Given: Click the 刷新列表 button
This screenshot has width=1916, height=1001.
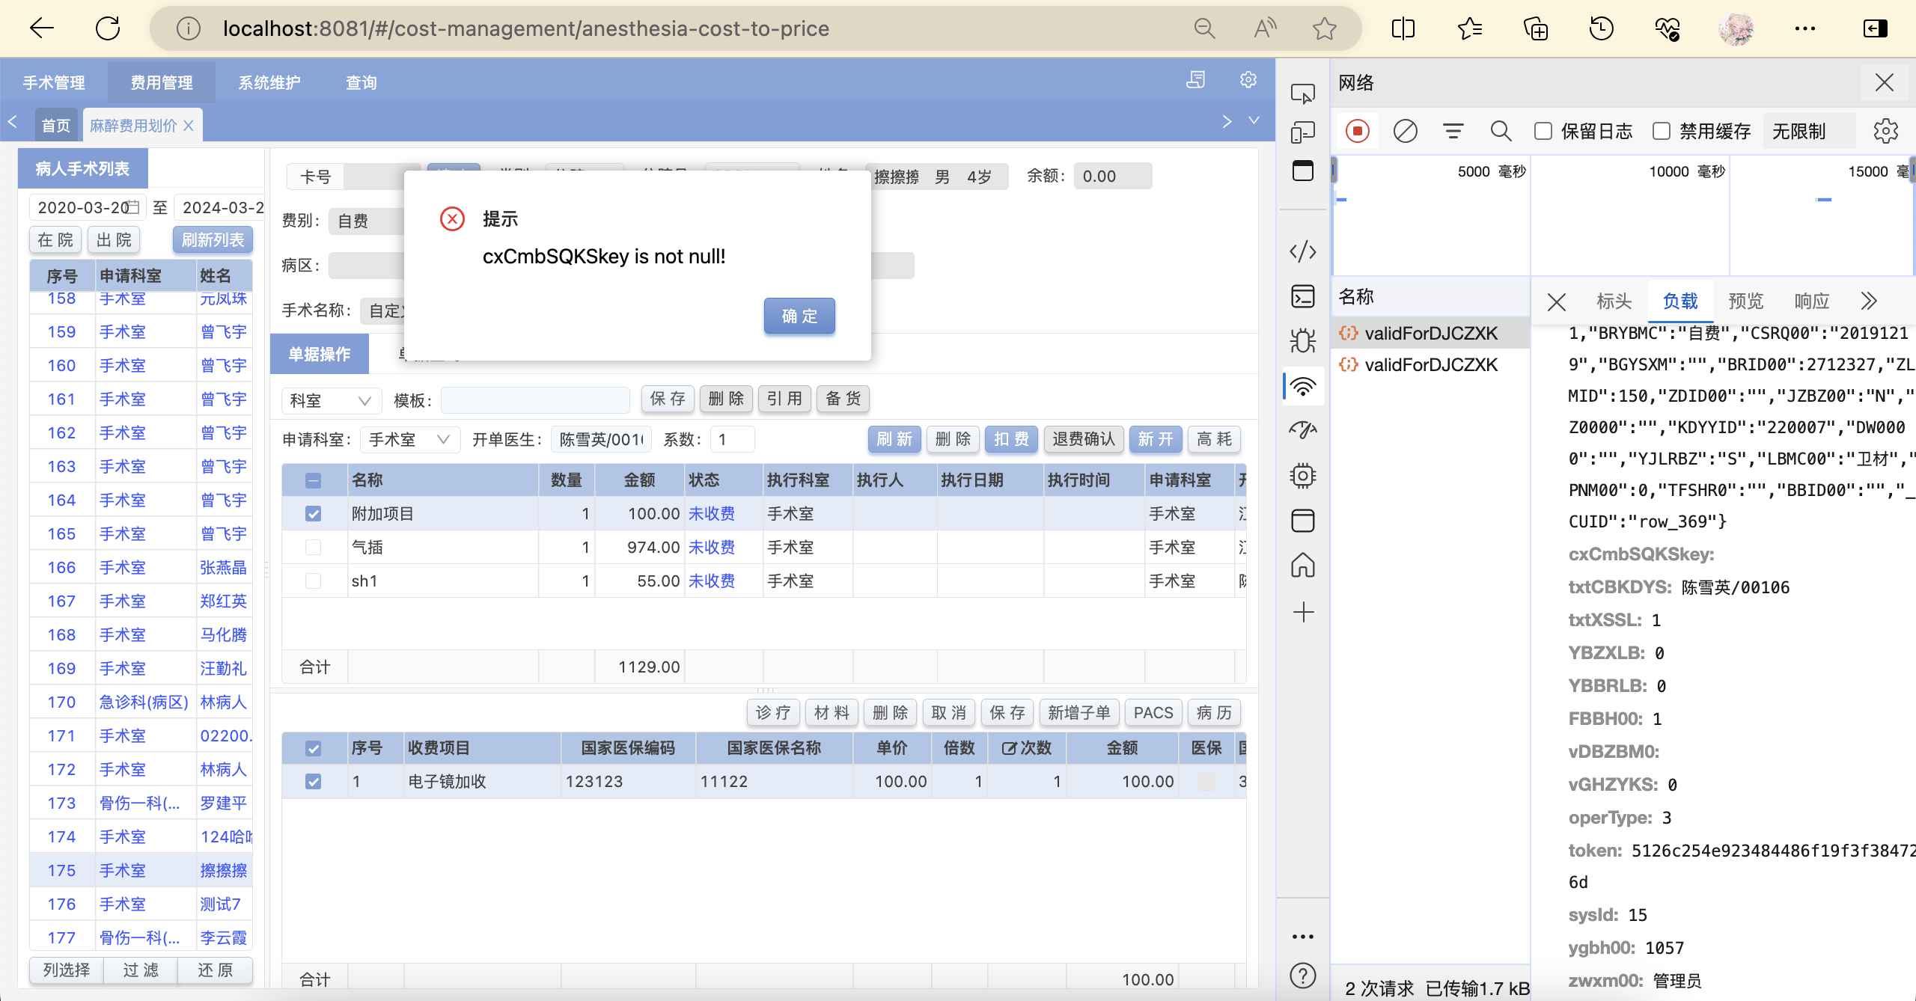Looking at the screenshot, I should tap(213, 239).
